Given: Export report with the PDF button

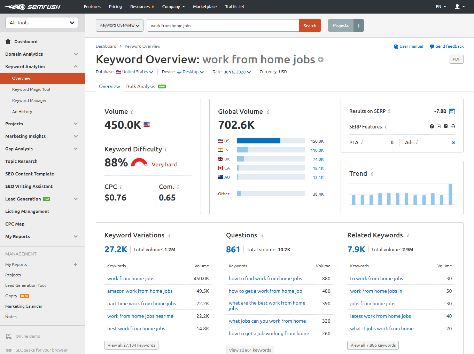Looking at the screenshot, I should (456, 59).
